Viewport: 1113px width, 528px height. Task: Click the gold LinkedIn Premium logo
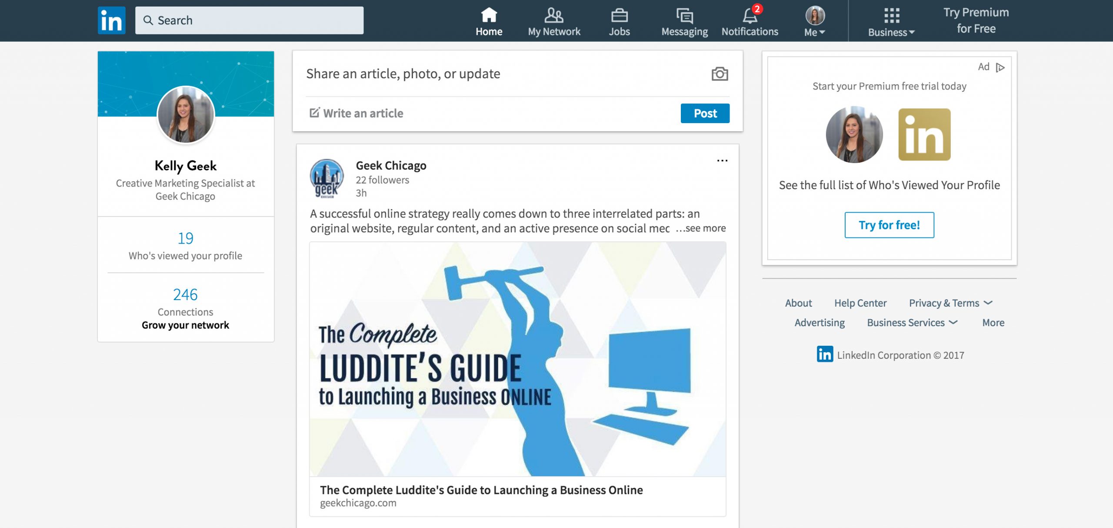point(924,134)
